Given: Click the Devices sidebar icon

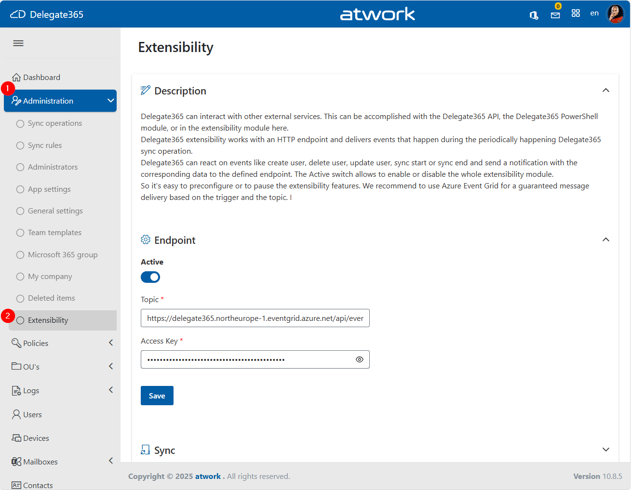Looking at the screenshot, I should tap(16, 437).
